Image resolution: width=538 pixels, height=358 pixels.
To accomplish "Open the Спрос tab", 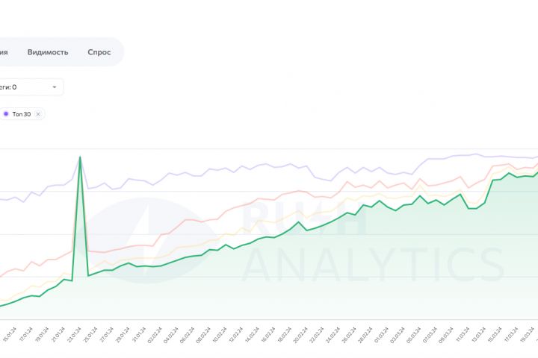I will pos(99,52).
